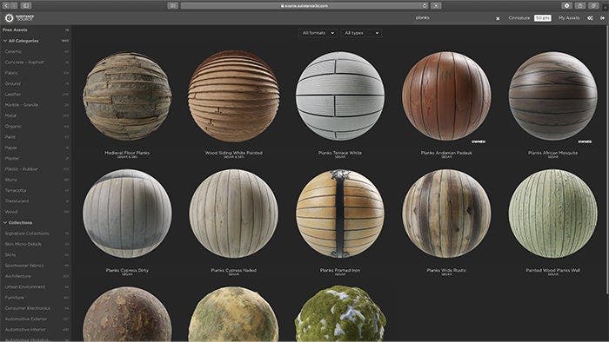This screenshot has height=342, width=609.
Task: Open the browser share icon
Action: pyautogui.click(x=580, y=5)
